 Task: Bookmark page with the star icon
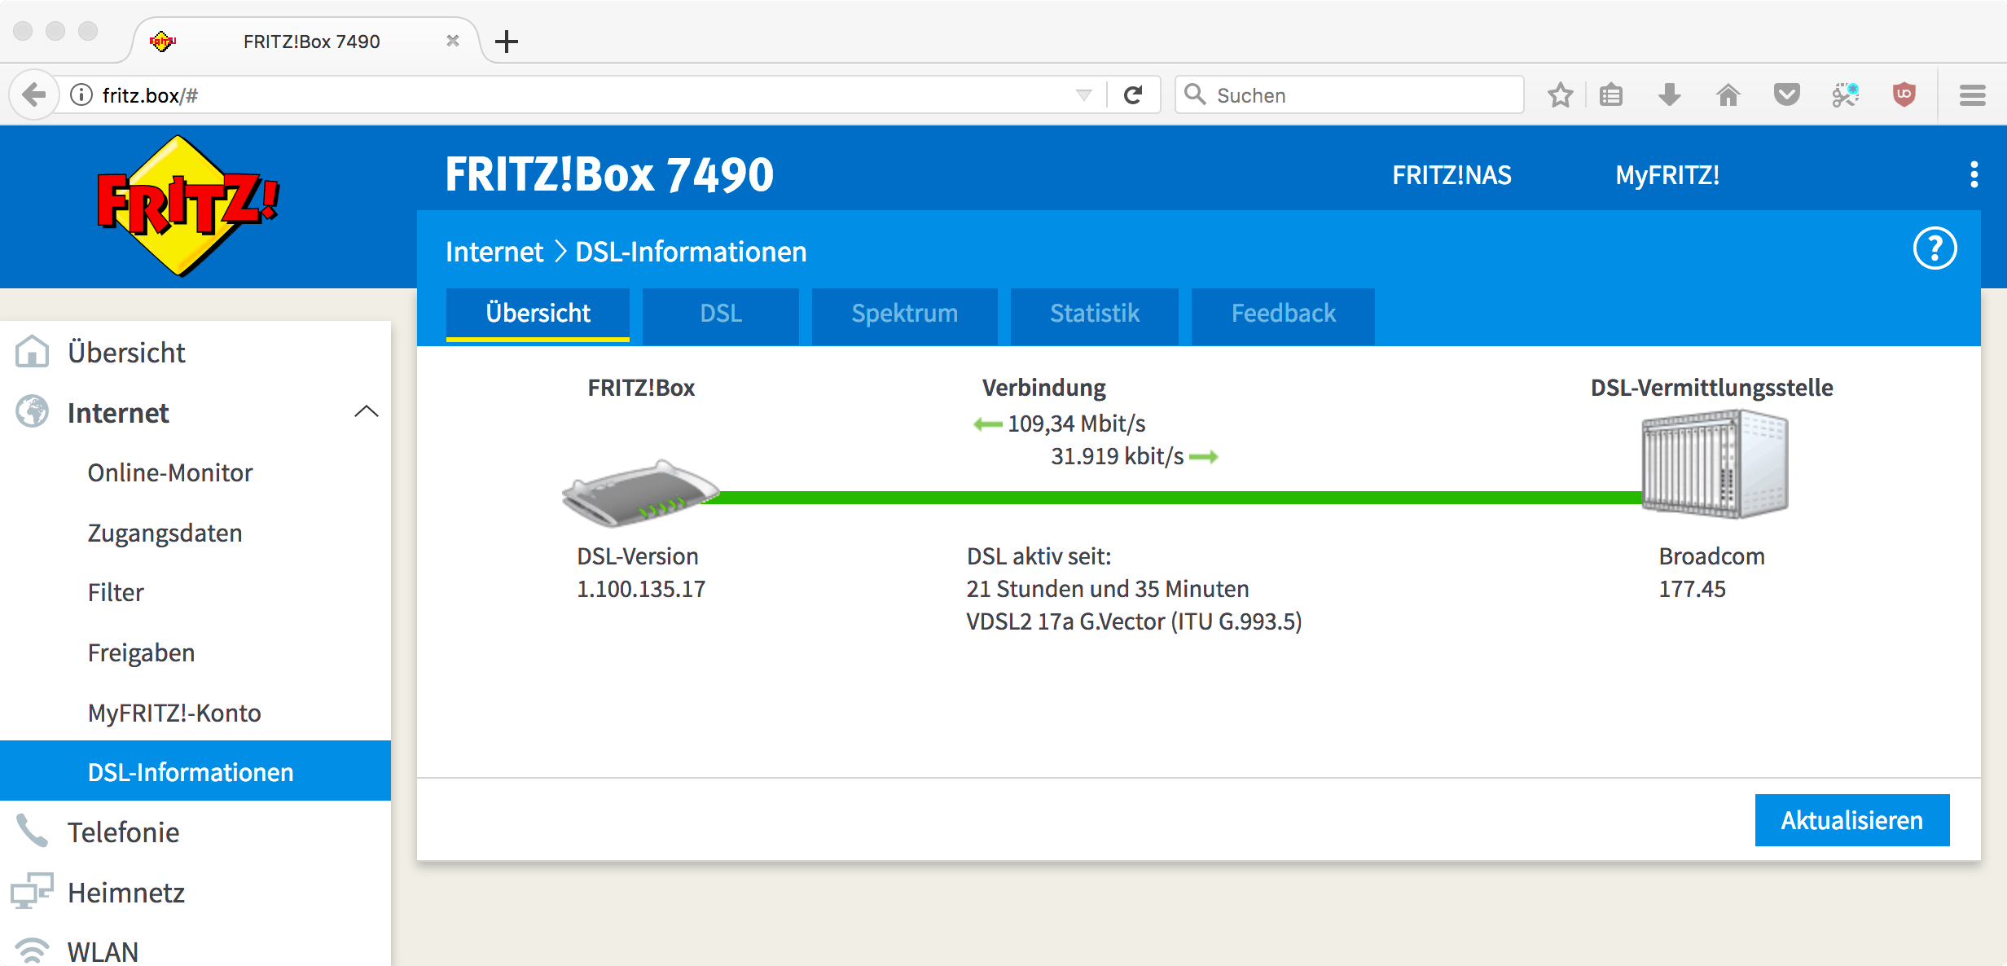[x=1560, y=95]
